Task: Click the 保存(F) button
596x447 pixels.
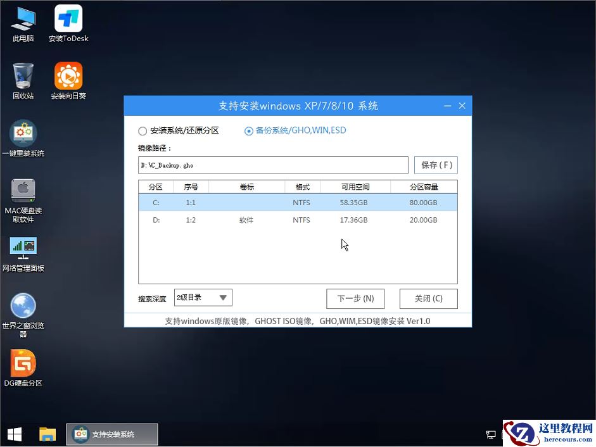Action: [435, 165]
